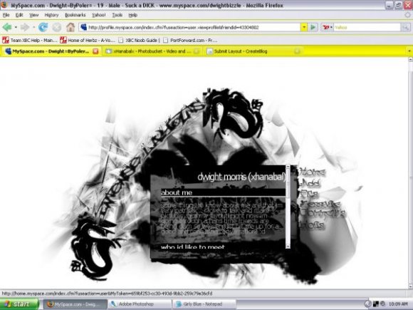
Task: Open the list-all-tabs dropdown
Action: (x=409, y=51)
